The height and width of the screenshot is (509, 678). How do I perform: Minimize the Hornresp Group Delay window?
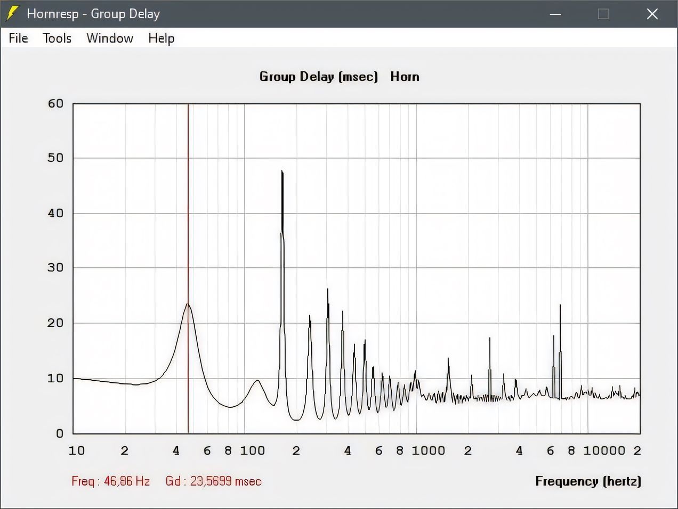click(555, 14)
